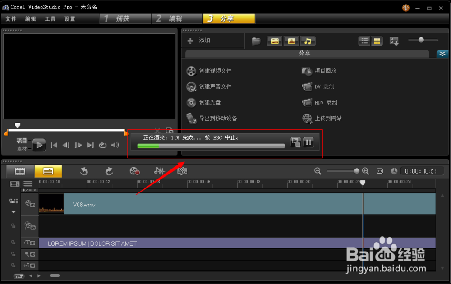Image resolution: width=451 pixels, height=284 pixels.
Task: Expand the options panel chevron
Action: (442, 54)
